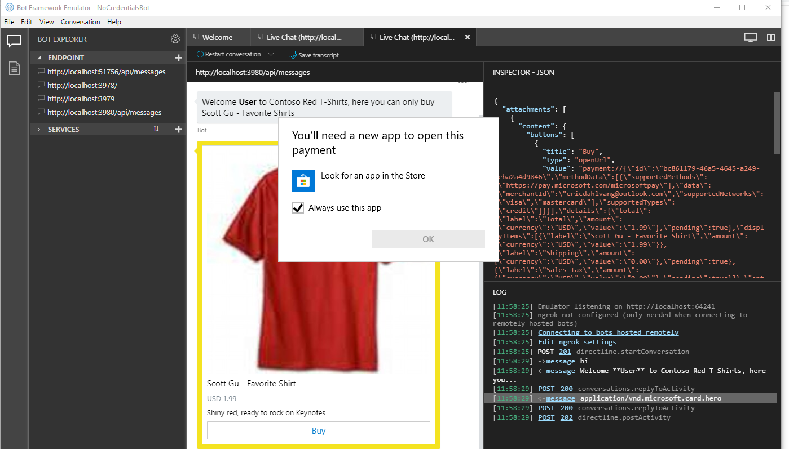Open the 'Edit ngrok settings' link
The height and width of the screenshot is (449, 789).
click(577, 342)
